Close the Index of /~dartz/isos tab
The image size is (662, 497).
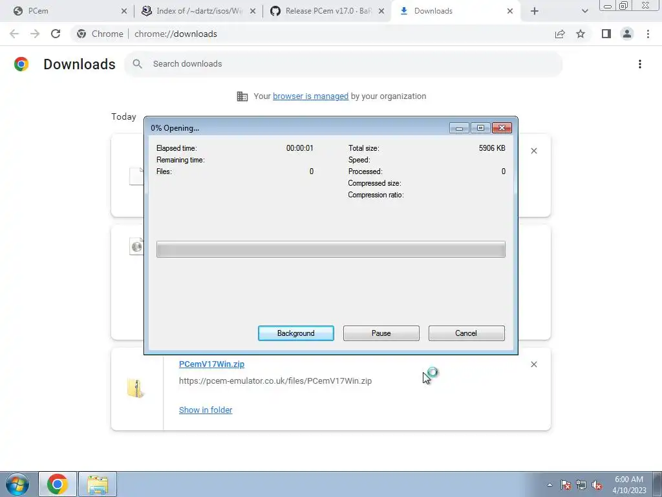(253, 12)
